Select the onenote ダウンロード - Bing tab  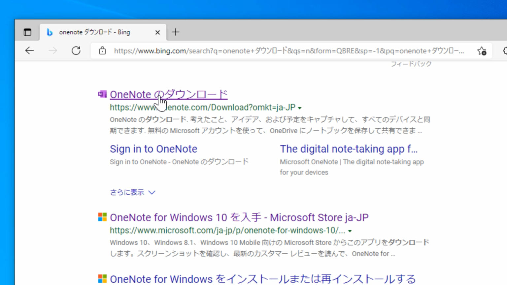tap(103, 32)
